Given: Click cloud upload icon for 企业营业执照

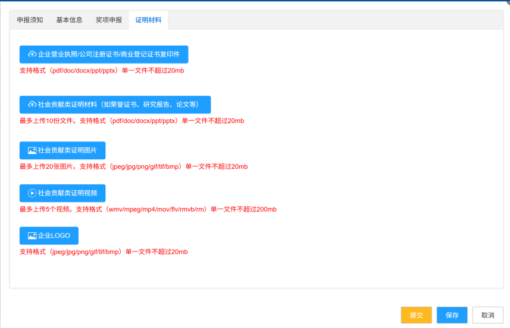Looking at the screenshot, I should point(32,54).
